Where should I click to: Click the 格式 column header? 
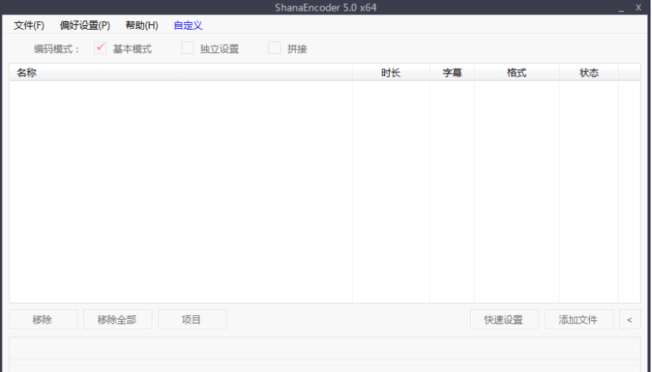point(517,72)
